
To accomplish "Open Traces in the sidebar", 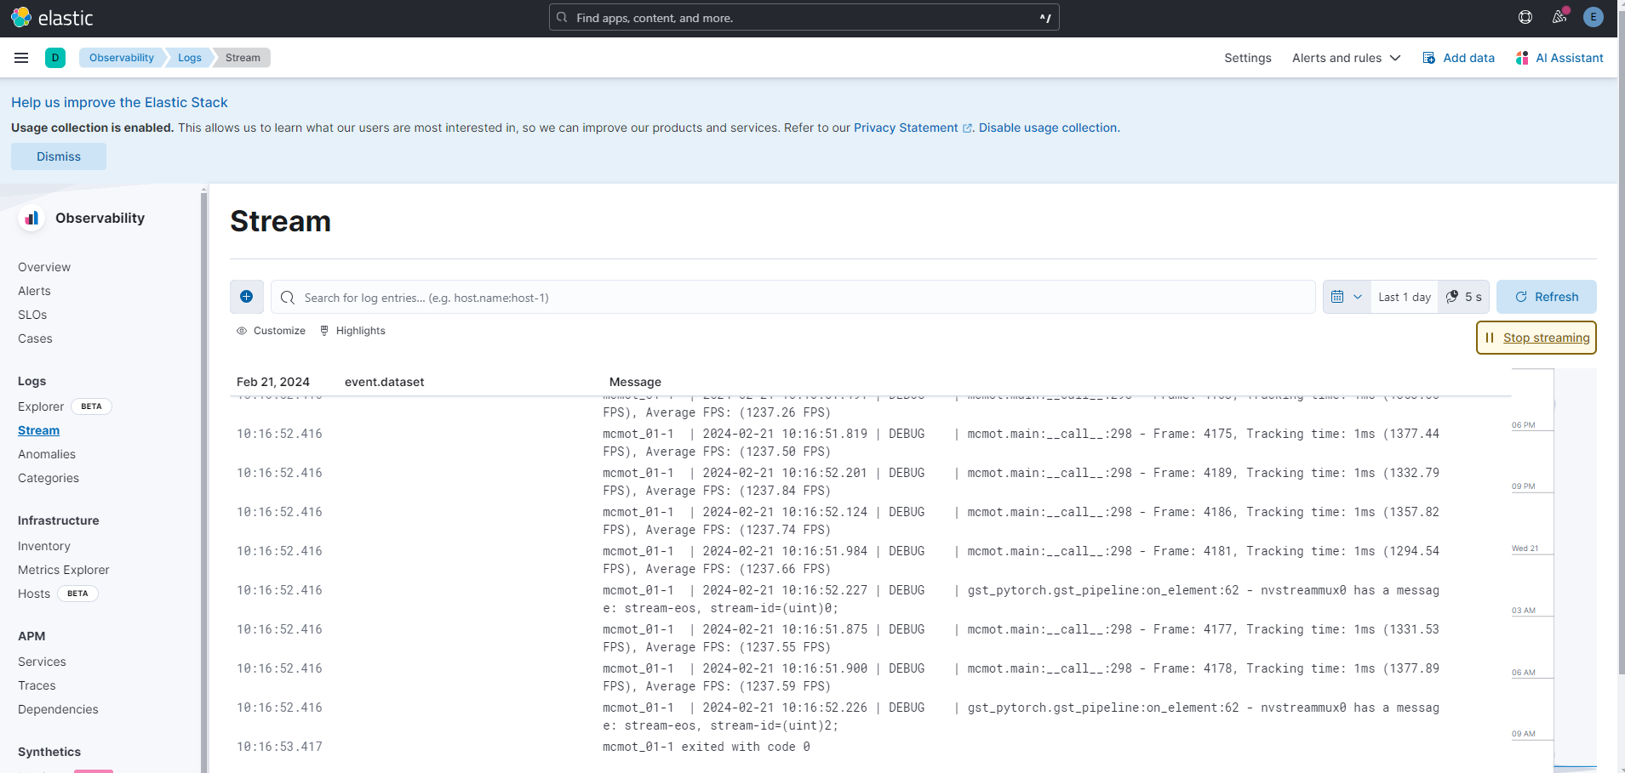I will coord(37,685).
